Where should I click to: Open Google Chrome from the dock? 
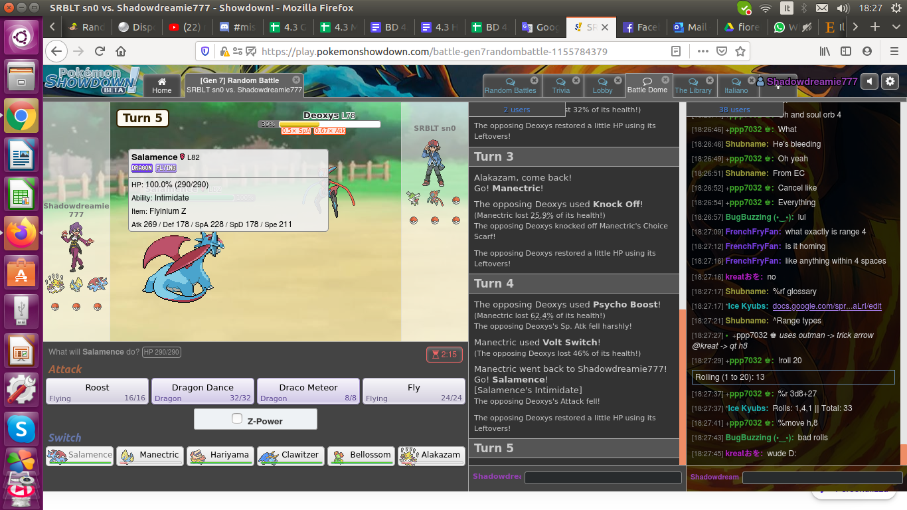21,118
